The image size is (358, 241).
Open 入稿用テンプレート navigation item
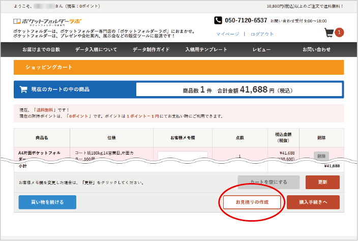point(205,50)
